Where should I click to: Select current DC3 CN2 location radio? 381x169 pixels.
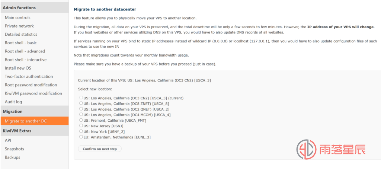tap(81, 98)
